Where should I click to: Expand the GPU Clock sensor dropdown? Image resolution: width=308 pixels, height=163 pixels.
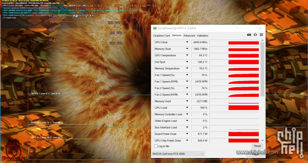click(187, 42)
